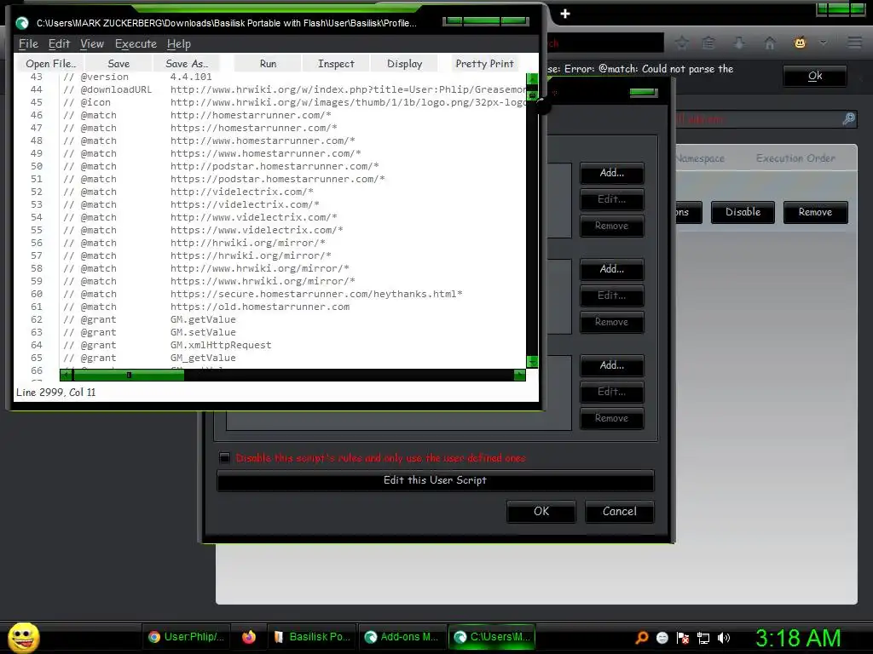Click the '@version 4.4.101' code line
This screenshot has height=654, width=873.
(x=137, y=77)
